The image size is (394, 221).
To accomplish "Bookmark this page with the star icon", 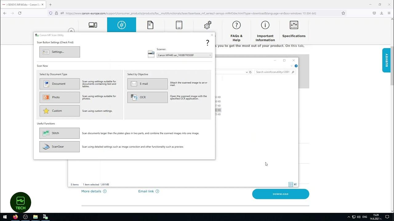I will pos(343,13).
